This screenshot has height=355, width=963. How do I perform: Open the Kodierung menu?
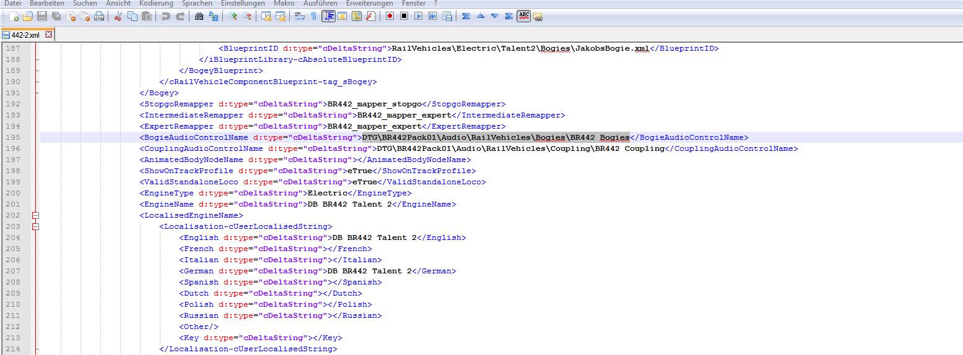(x=157, y=3)
